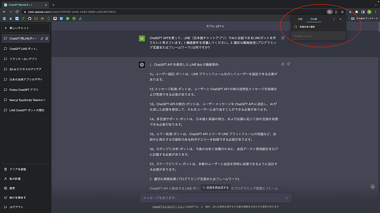Open the translate popup three-dot options
Image resolution: width=380 pixels, height=213 pixels.
point(334,19)
